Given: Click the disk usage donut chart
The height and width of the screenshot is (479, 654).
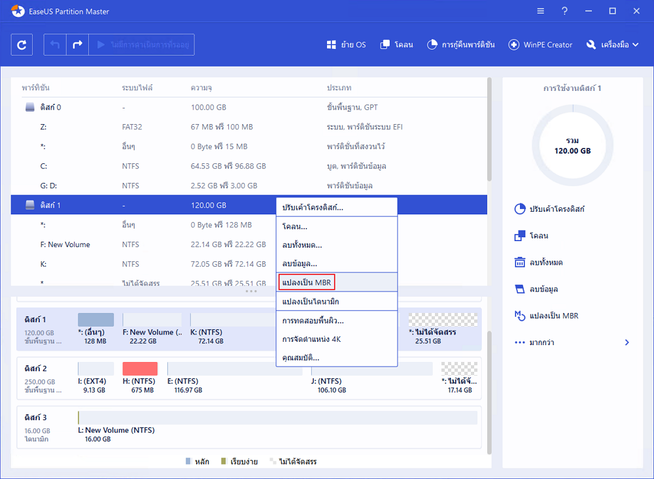Looking at the screenshot, I should (572, 145).
